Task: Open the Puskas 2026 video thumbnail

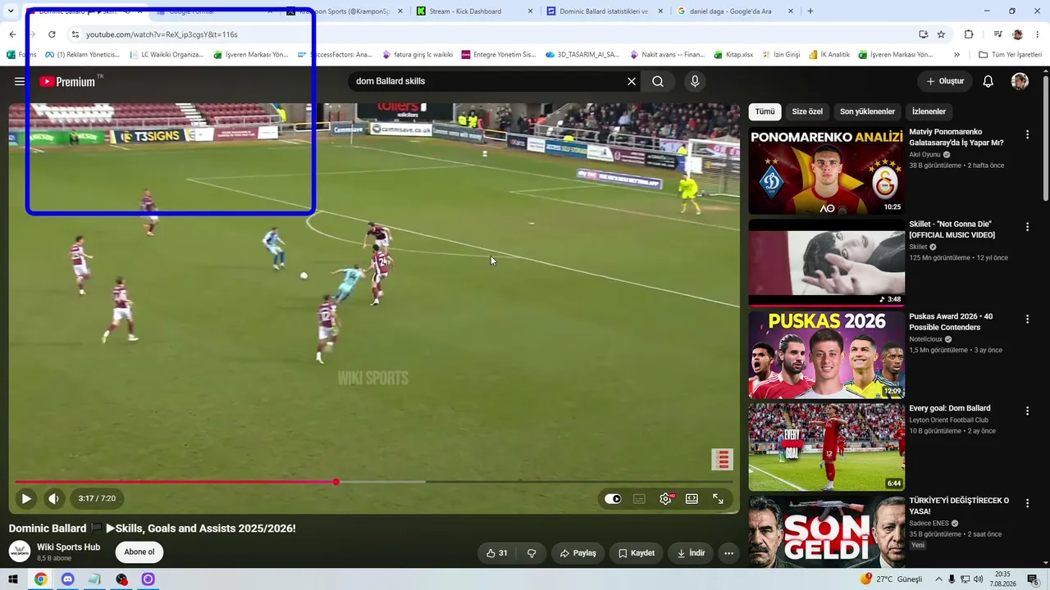Action: 827,355
